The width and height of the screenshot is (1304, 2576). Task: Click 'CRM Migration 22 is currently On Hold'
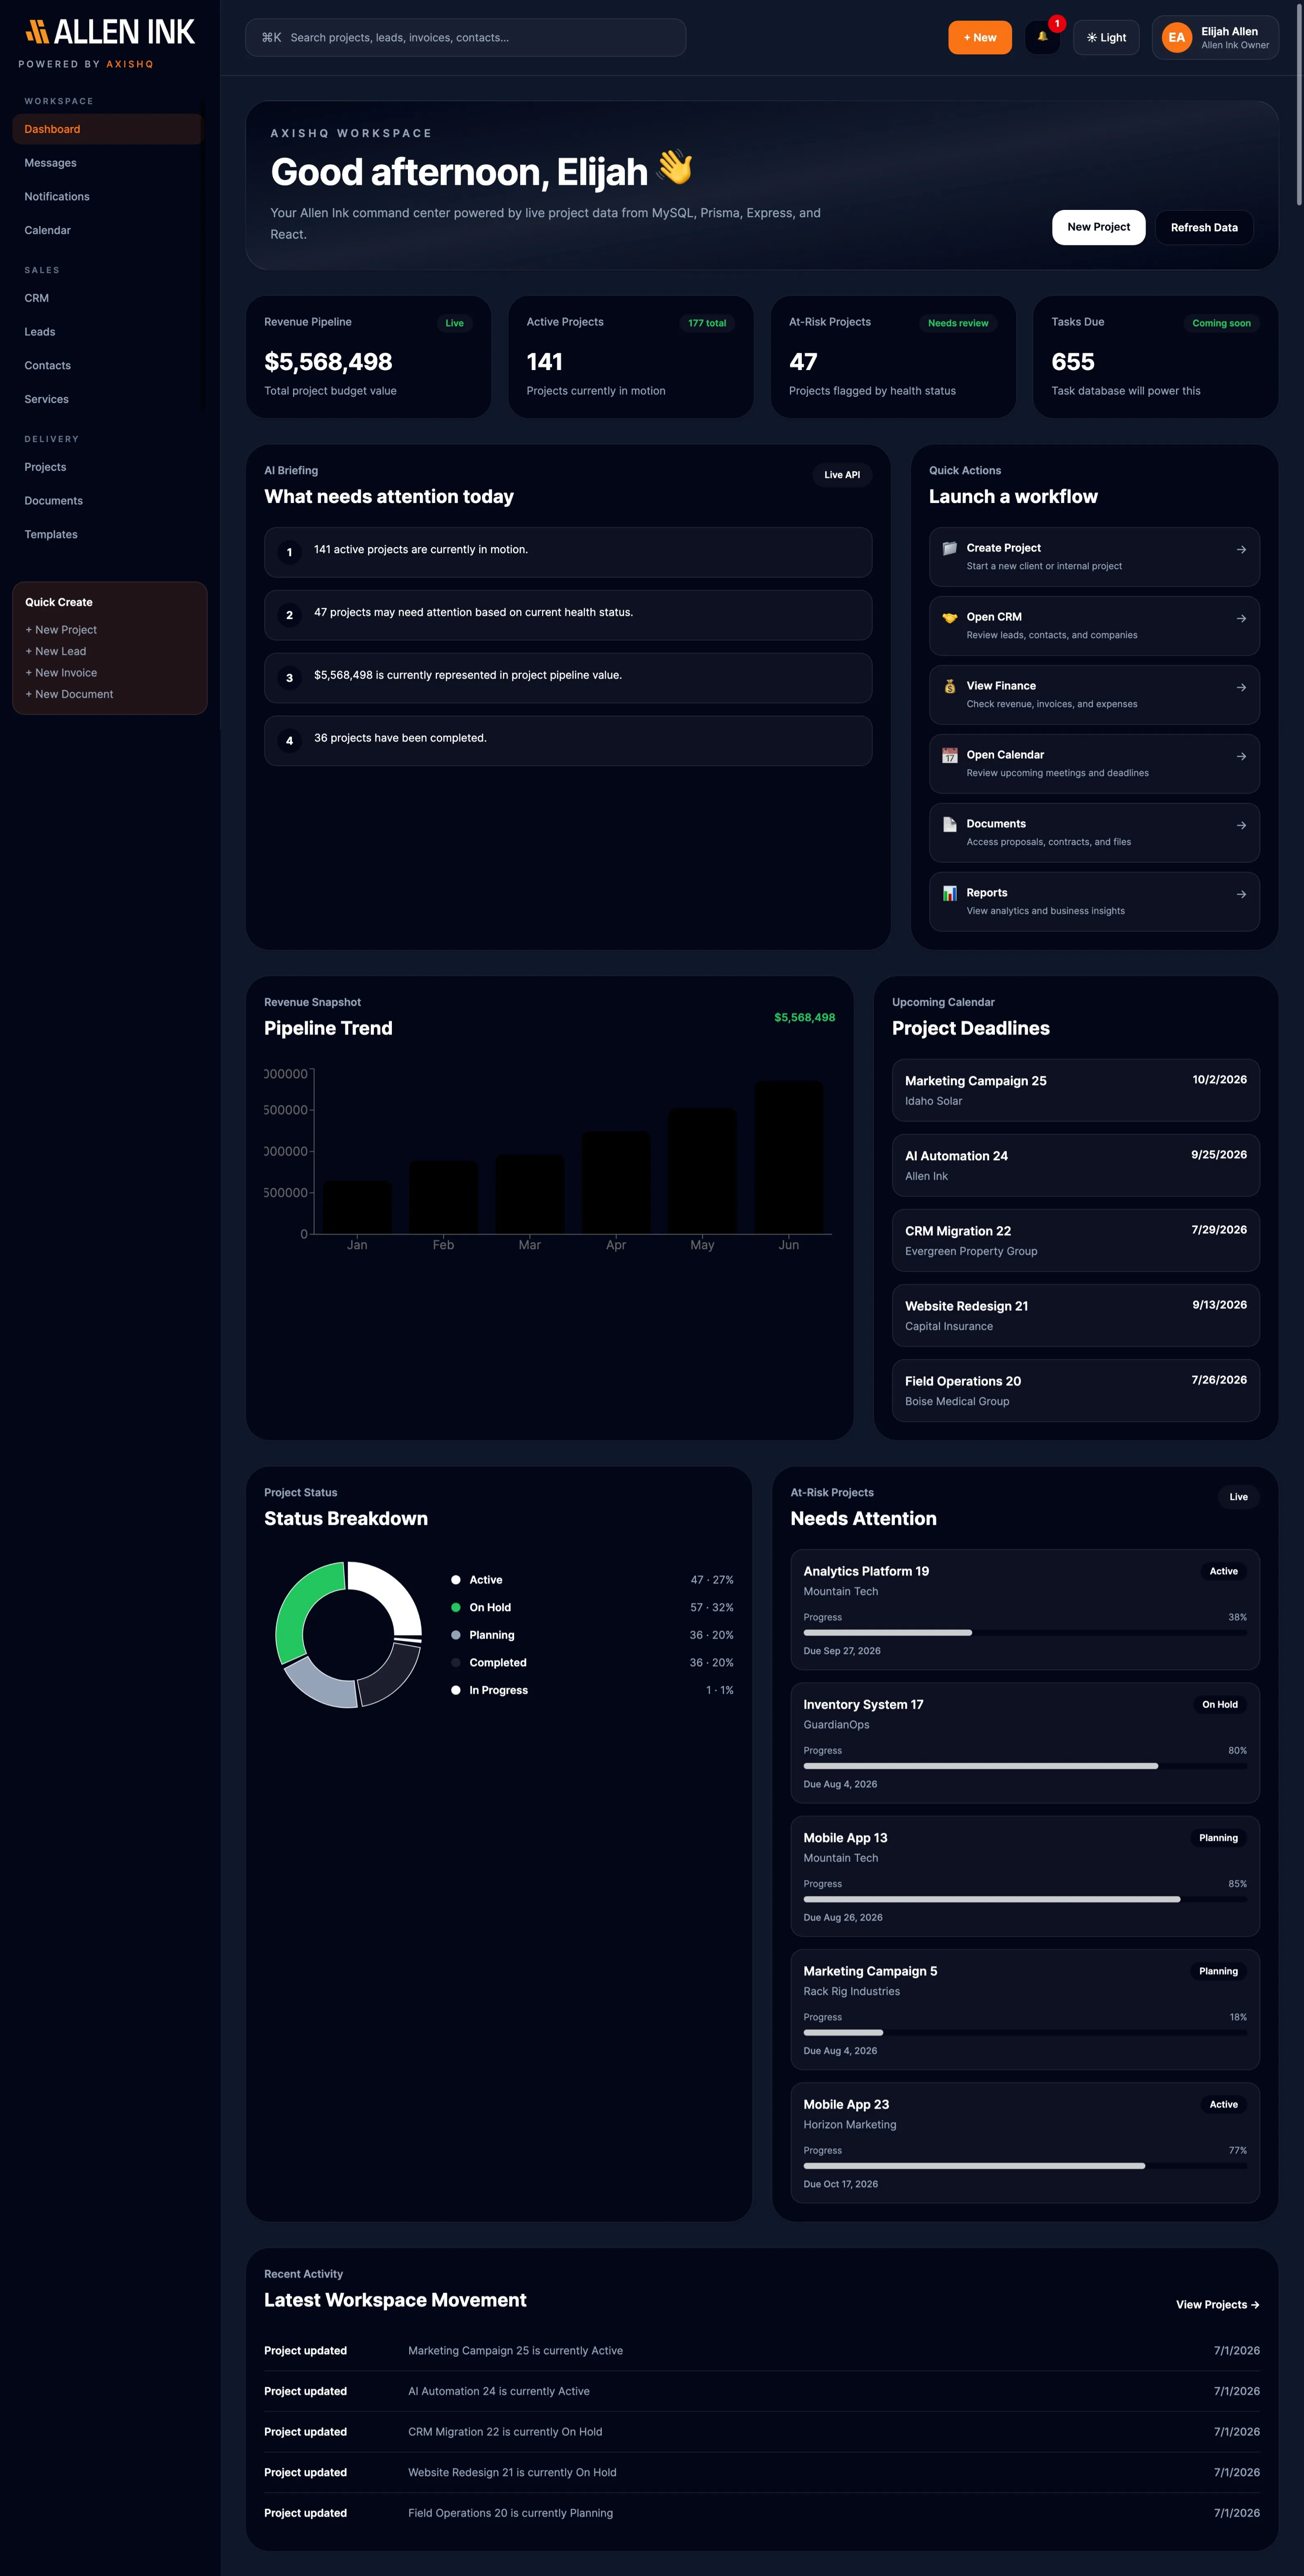505,2432
